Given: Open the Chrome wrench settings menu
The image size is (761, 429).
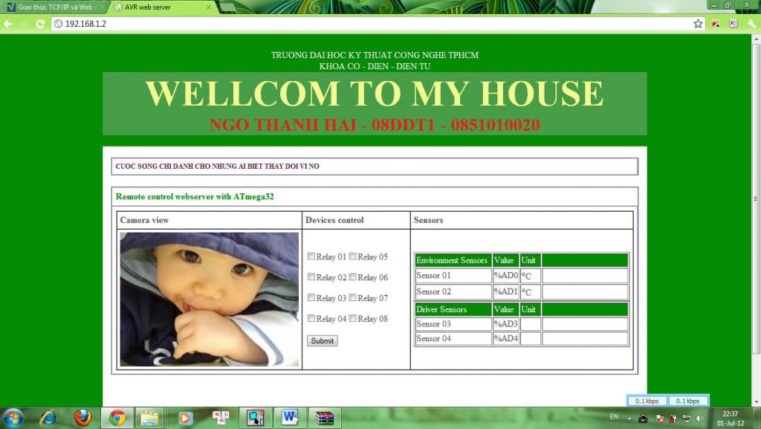Looking at the screenshot, I should (x=752, y=23).
